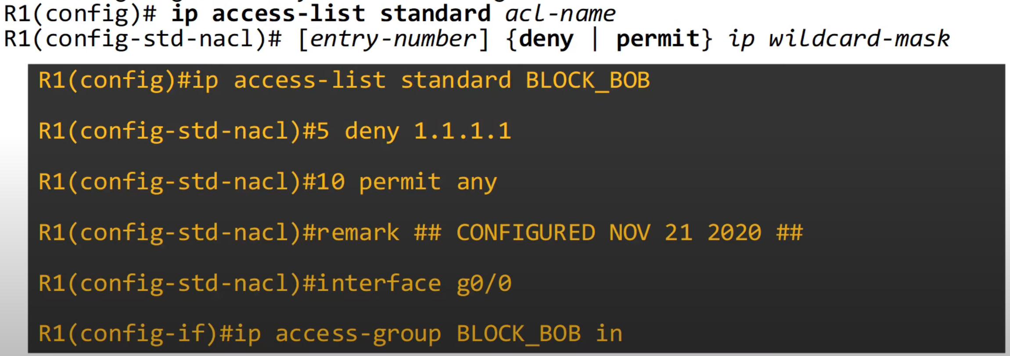1010x356 pixels.
Task: Click BLOCK_BOB in the access-group line
Action: pyautogui.click(x=519, y=335)
